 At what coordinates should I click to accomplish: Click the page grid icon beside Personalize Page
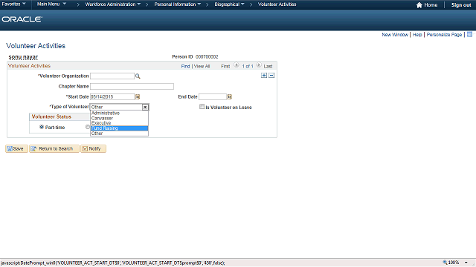tap(469, 35)
